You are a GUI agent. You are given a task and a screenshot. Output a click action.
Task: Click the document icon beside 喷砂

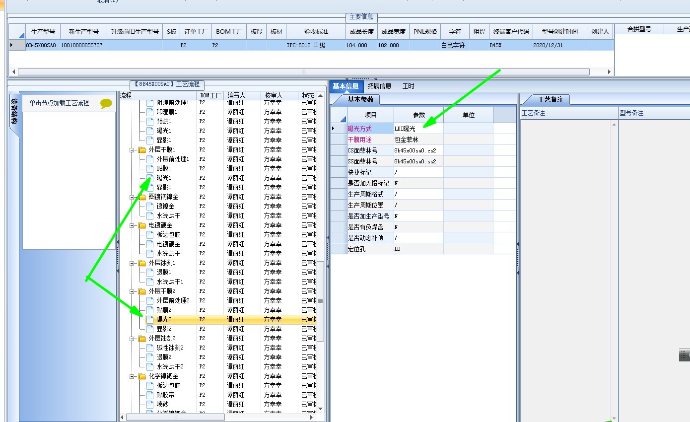pyautogui.click(x=150, y=404)
